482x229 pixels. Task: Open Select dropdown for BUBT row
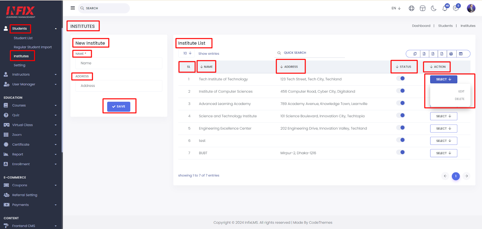click(x=444, y=153)
